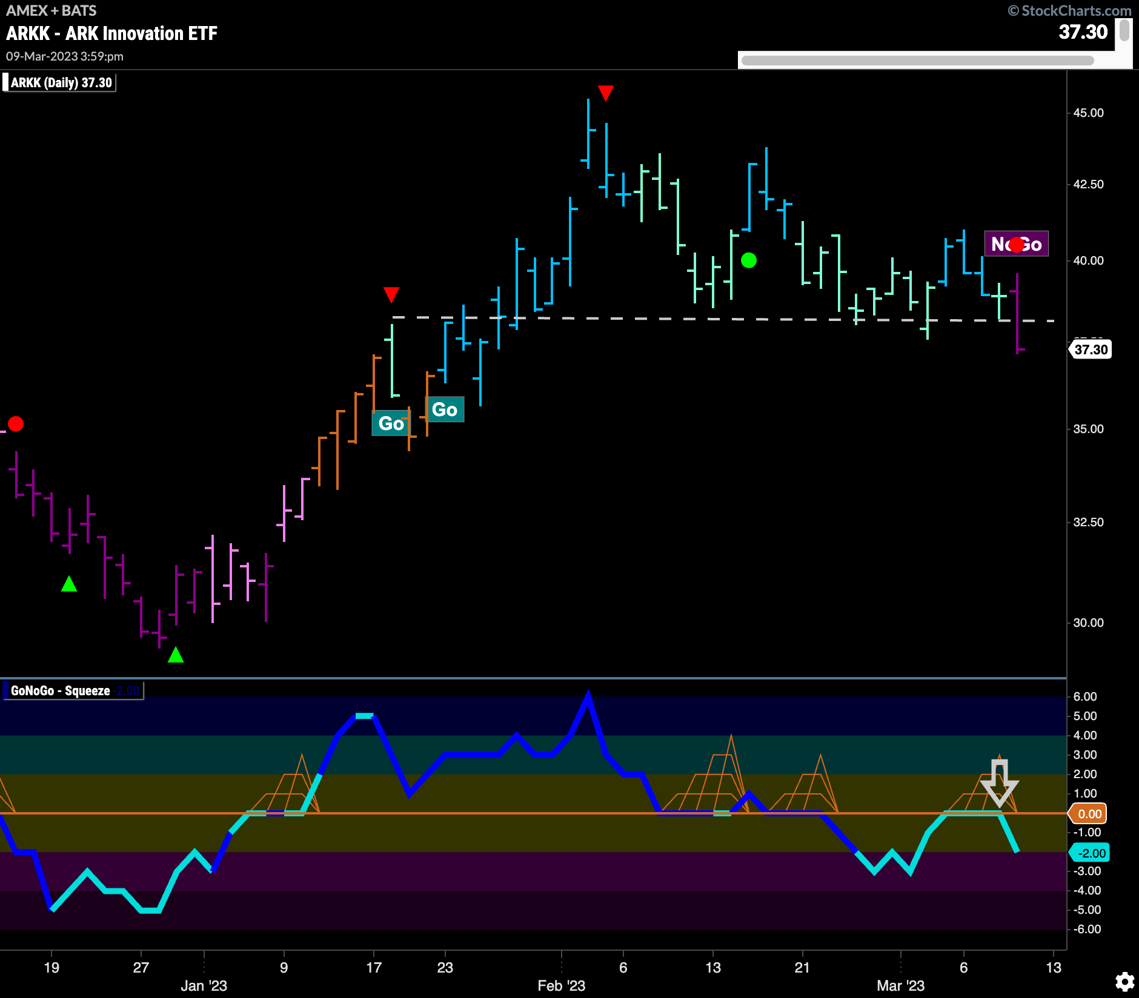This screenshot has width=1139, height=998.
Task: Click the AMEX + BATS exchange label
Action: (51, 10)
